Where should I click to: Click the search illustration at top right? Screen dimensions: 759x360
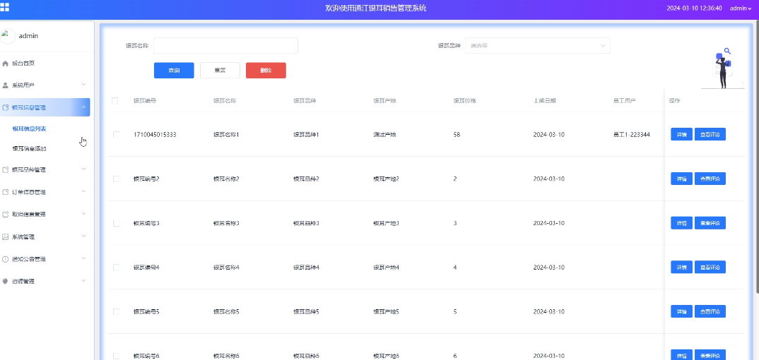(x=723, y=68)
